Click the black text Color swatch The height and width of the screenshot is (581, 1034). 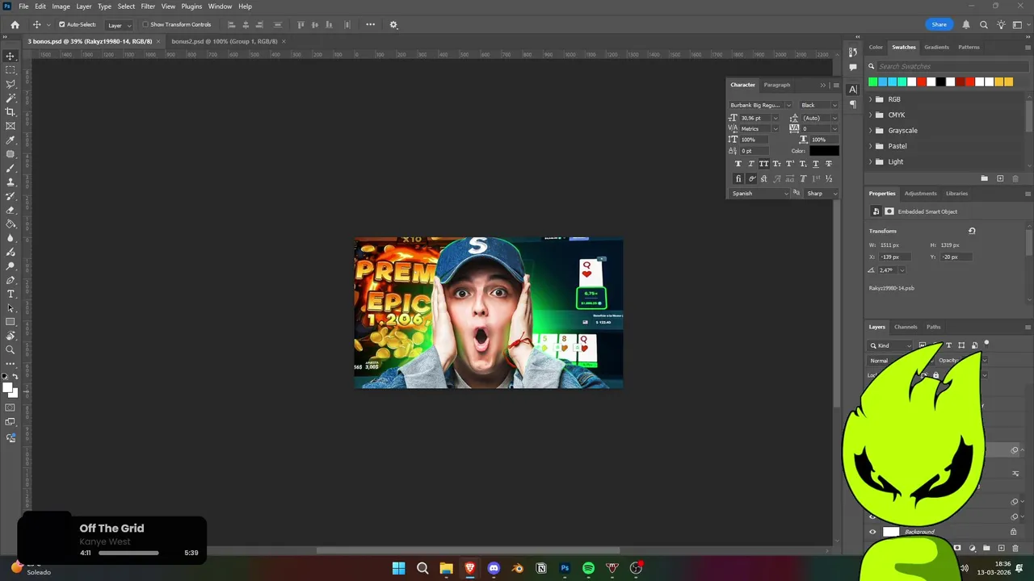pos(824,151)
